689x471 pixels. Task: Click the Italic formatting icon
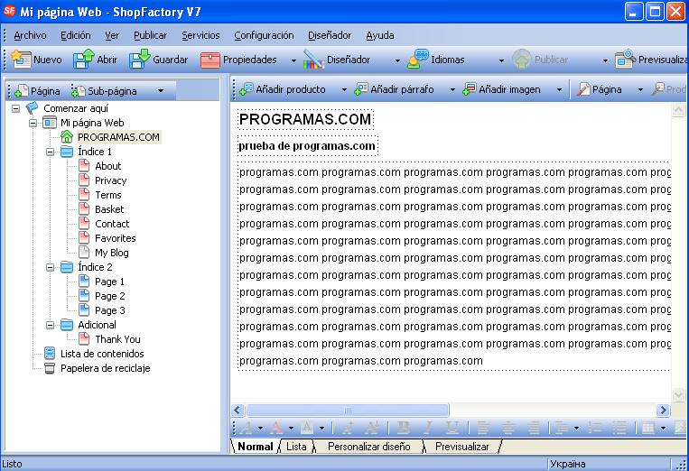428,427
